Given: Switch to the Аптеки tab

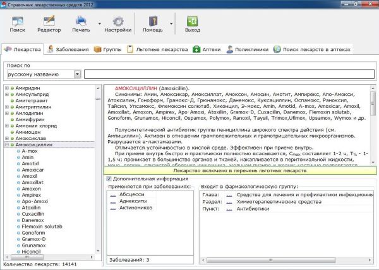Looking at the screenshot, I should (207, 49).
